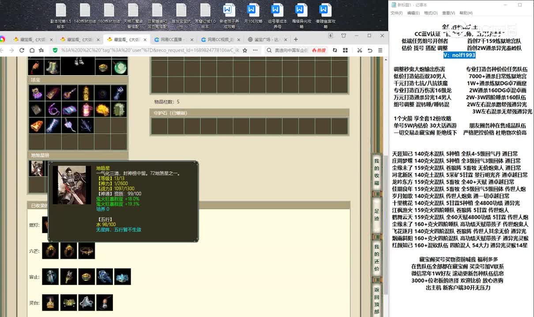Image resolution: width=534 pixels, height=317 pixels.
Task: Open the browser hamburger main menu
Action: [x=380, y=50]
